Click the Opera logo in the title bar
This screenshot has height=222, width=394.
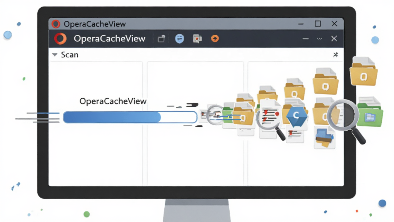click(x=56, y=24)
